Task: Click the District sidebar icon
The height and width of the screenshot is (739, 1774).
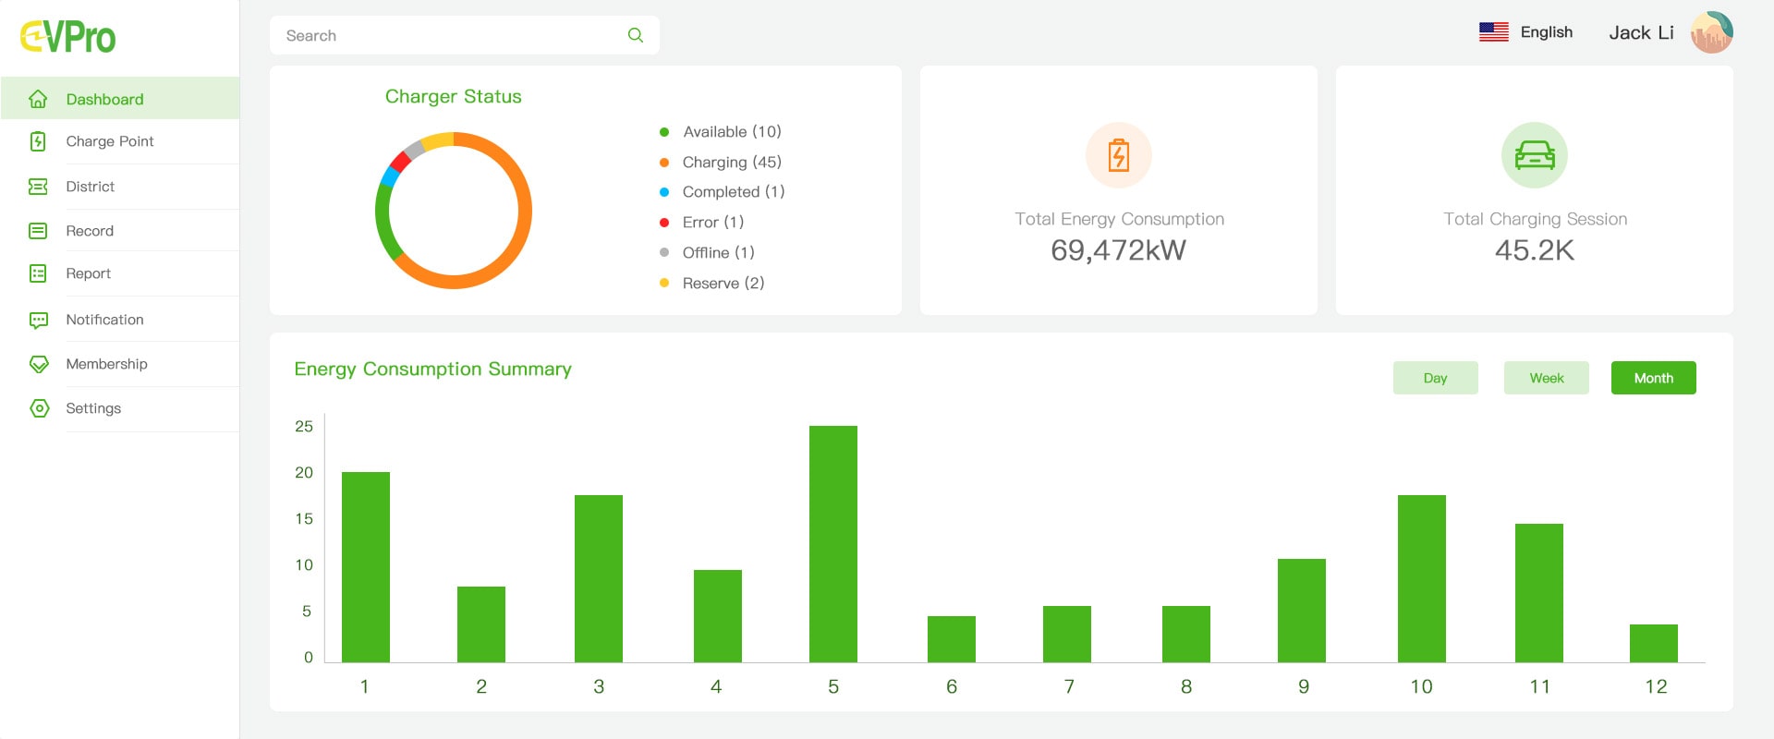Action: tap(38, 187)
